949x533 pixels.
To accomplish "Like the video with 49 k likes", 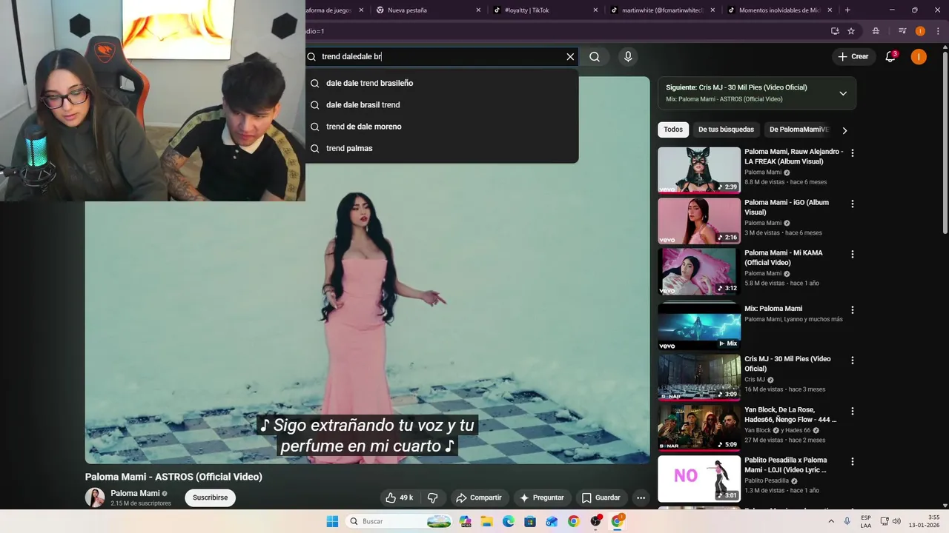I will (x=400, y=497).
